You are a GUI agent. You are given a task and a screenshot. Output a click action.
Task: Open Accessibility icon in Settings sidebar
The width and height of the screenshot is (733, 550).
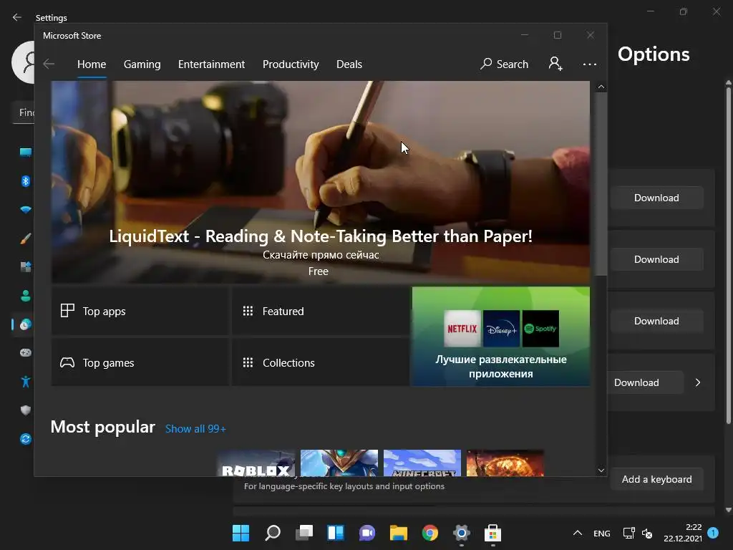click(x=26, y=382)
